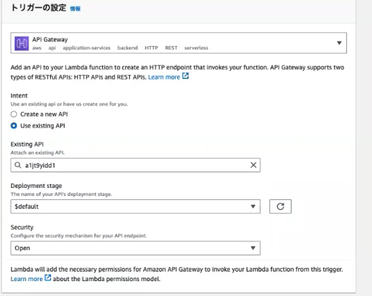Click the Security dropdown arrow
This screenshot has width=372, height=296.
[x=253, y=248]
